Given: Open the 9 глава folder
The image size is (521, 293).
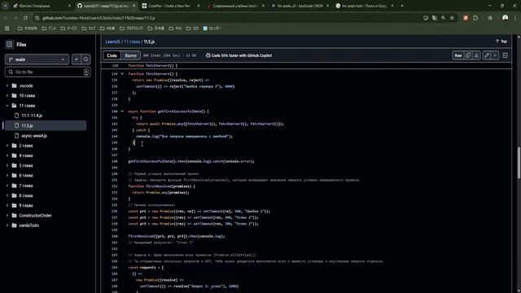Looking at the screenshot, I should [25, 205].
